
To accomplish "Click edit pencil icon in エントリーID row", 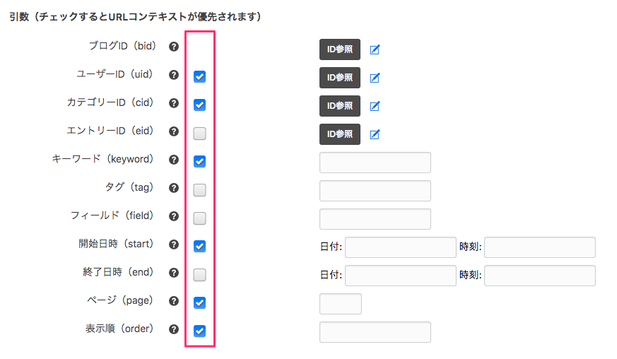I will pyautogui.click(x=375, y=134).
